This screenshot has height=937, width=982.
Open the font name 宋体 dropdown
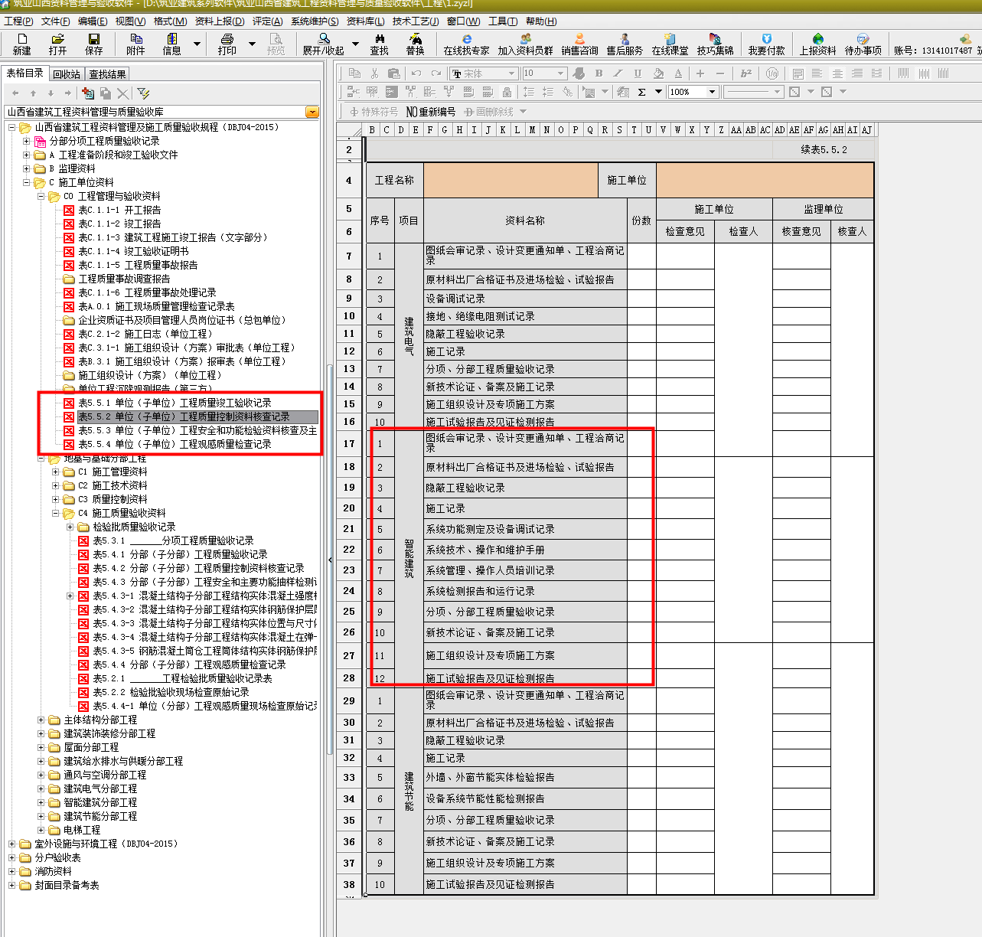click(512, 73)
